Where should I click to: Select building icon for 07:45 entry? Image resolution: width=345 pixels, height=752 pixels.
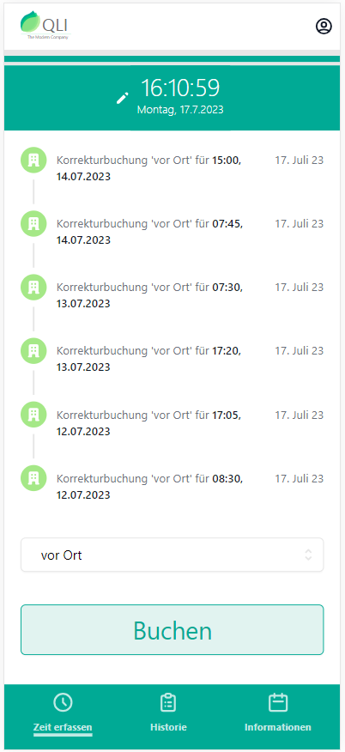(x=33, y=223)
